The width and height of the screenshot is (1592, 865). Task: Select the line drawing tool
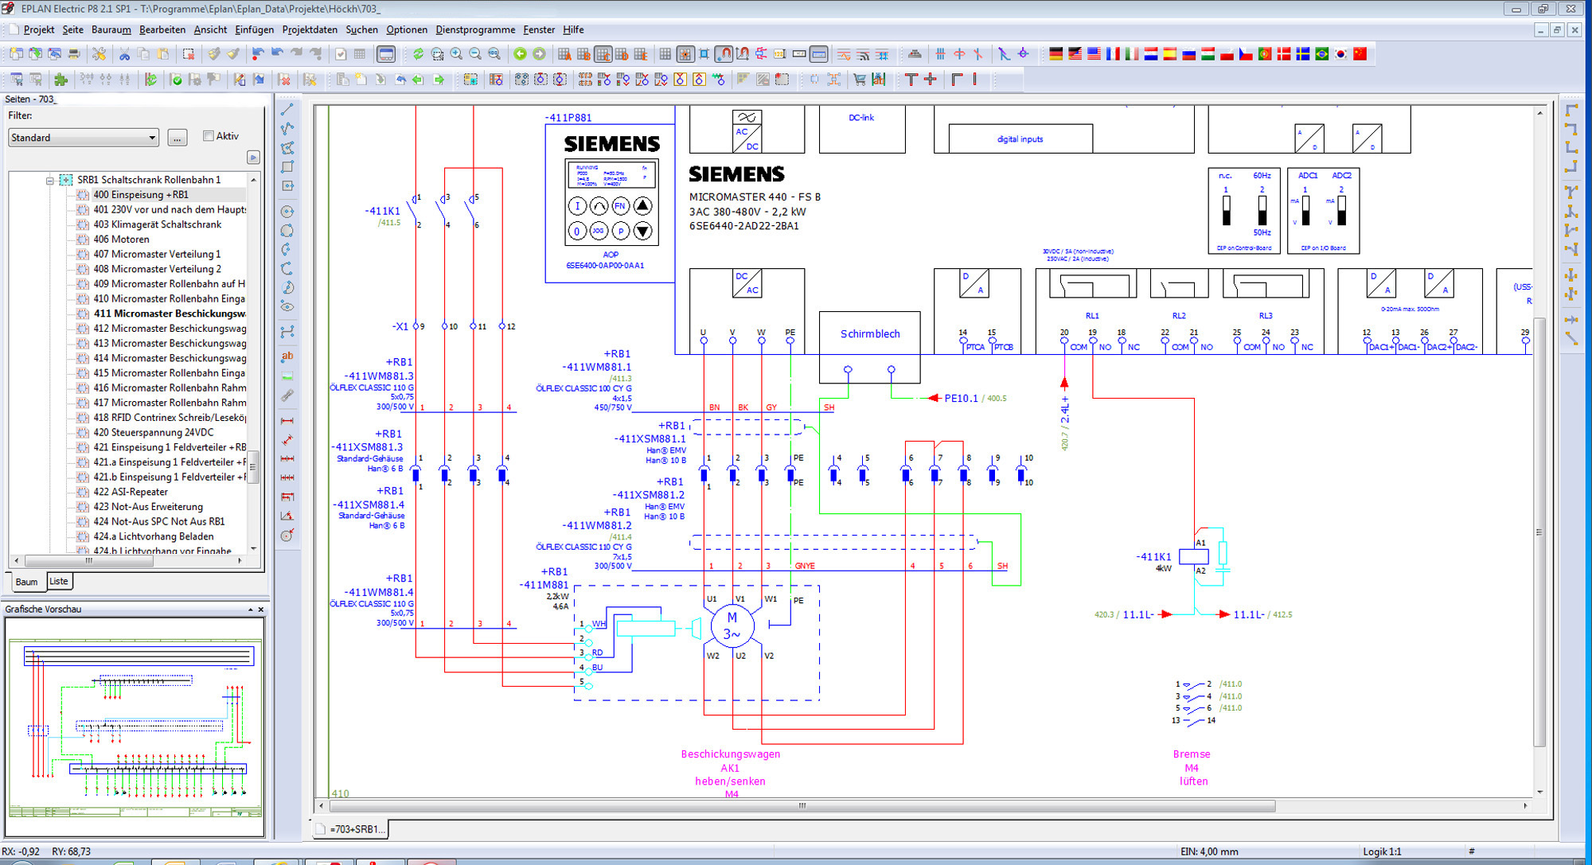click(287, 110)
